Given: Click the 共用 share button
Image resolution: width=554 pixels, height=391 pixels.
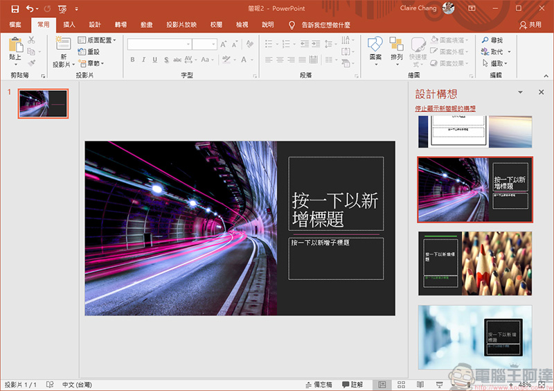Looking at the screenshot, I should (530, 25).
